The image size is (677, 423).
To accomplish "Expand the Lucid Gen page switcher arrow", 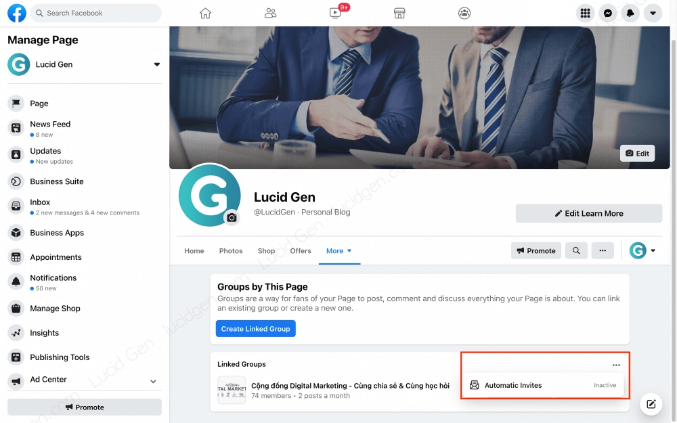I will tap(157, 64).
